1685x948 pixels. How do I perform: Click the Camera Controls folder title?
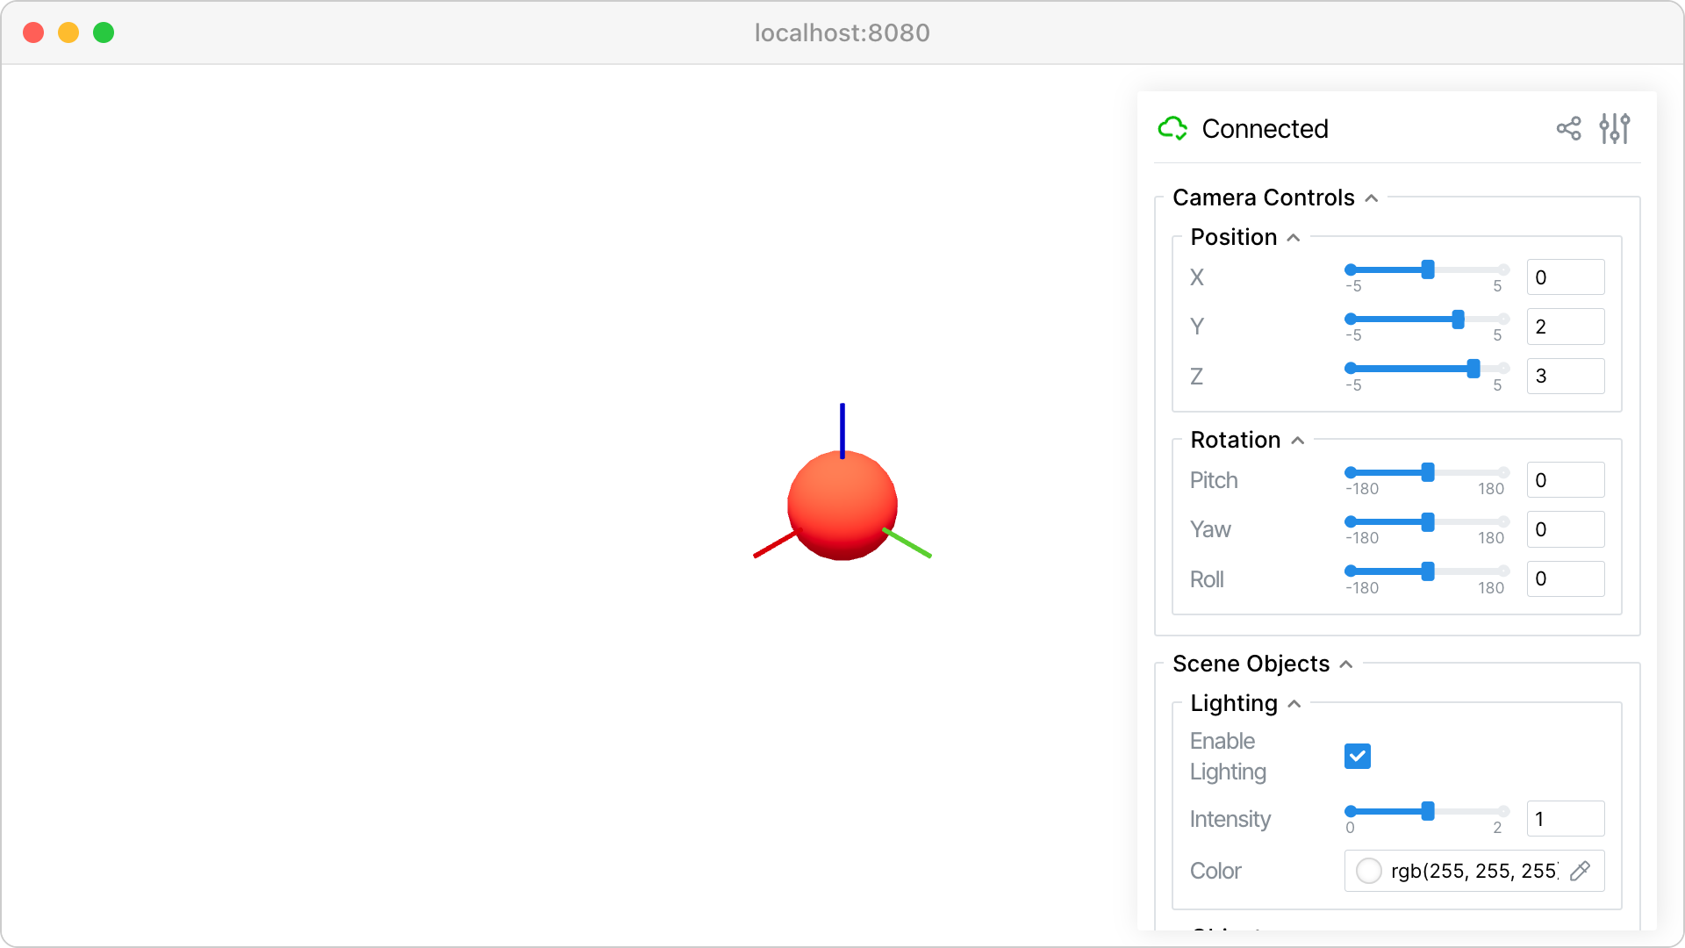[1264, 197]
